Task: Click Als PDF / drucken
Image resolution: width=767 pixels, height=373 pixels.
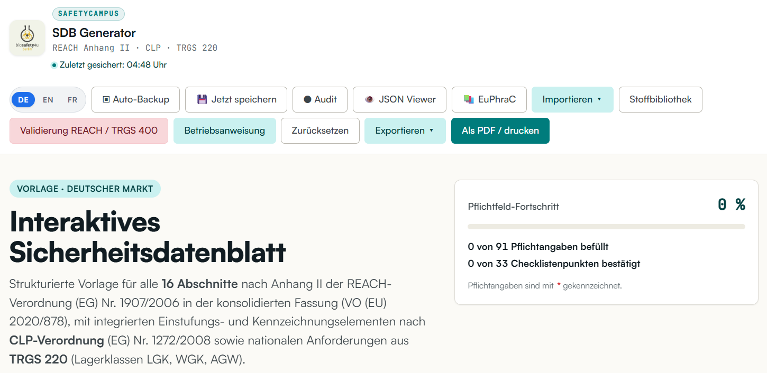Action: coord(500,130)
